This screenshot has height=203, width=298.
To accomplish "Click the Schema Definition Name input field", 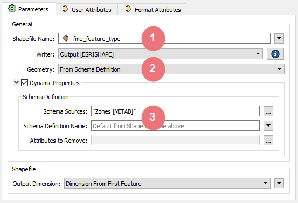I will (x=175, y=125).
